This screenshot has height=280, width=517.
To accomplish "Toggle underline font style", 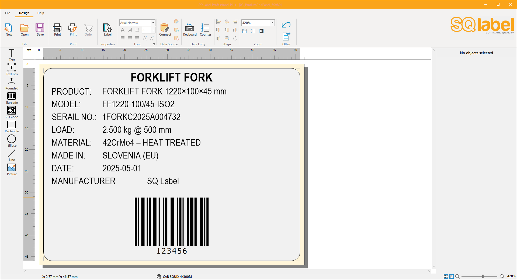I will [137, 30].
